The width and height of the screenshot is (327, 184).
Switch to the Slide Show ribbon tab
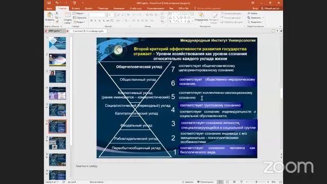135,8
